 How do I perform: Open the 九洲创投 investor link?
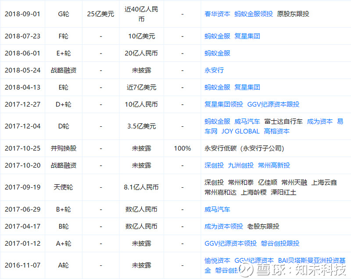(240, 165)
